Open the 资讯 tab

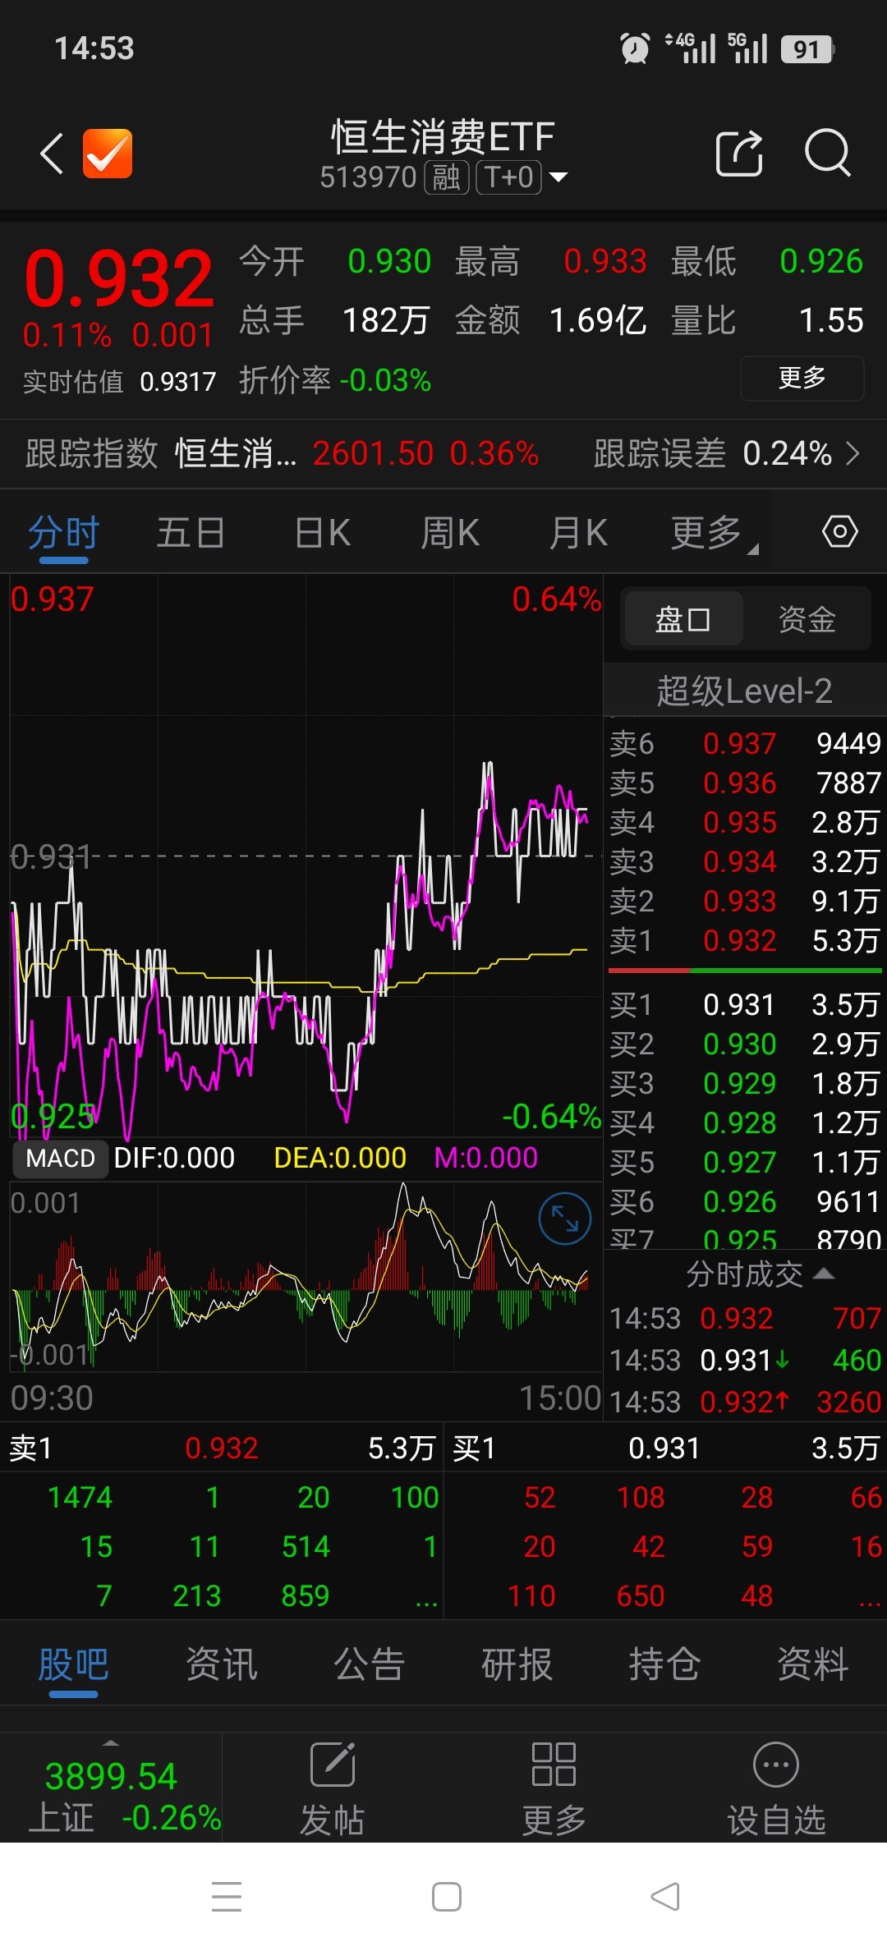222,1664
